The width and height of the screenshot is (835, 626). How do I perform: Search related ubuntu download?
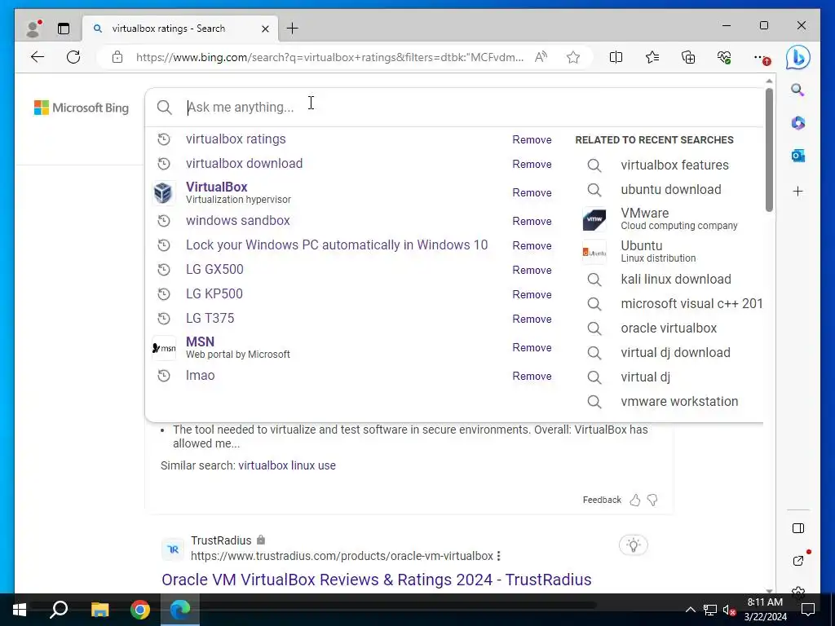click(671, 189)
